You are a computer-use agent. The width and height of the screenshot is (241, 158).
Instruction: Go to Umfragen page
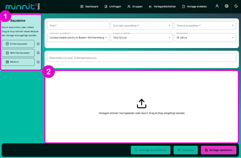pyautogui.click(x=112, y=7)
